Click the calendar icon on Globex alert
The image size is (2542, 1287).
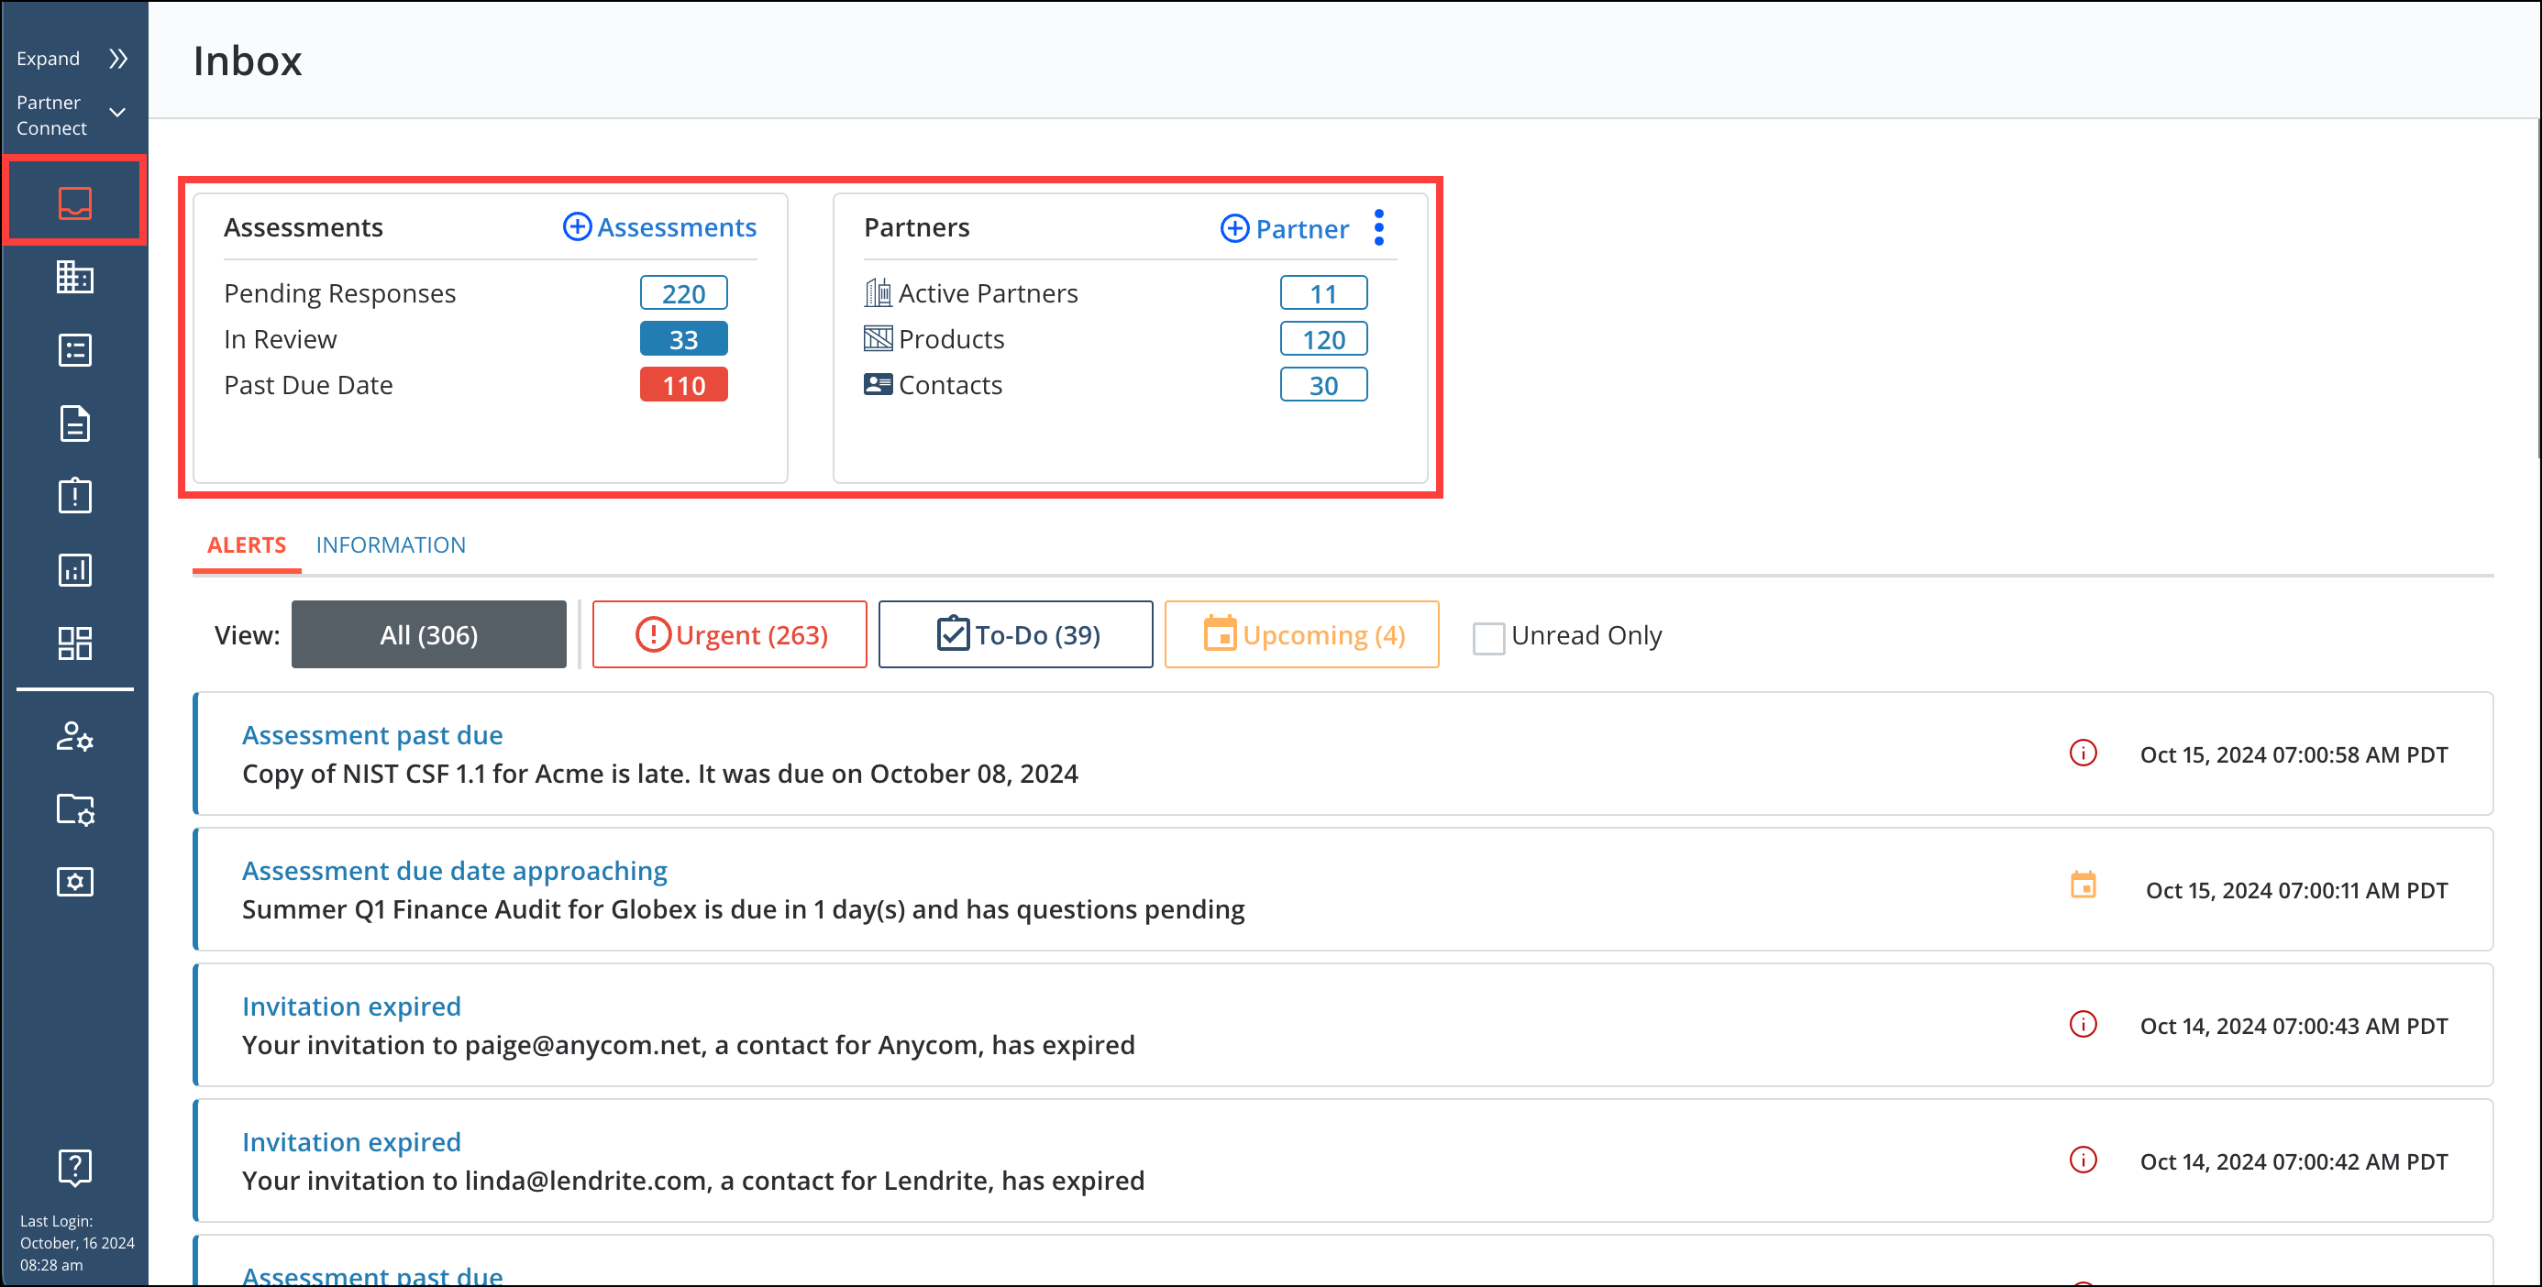tap(2083, 885)
